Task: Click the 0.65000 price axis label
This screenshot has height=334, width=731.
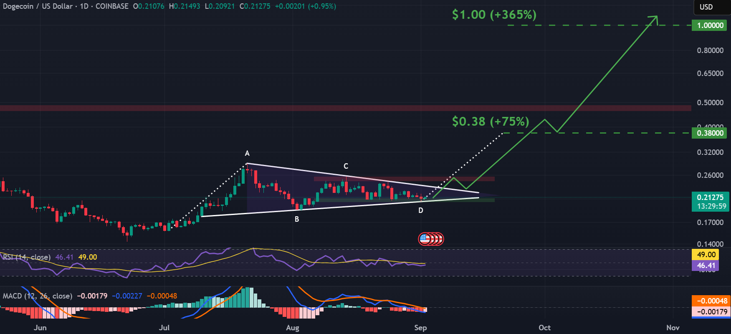Action: point(710,73)
